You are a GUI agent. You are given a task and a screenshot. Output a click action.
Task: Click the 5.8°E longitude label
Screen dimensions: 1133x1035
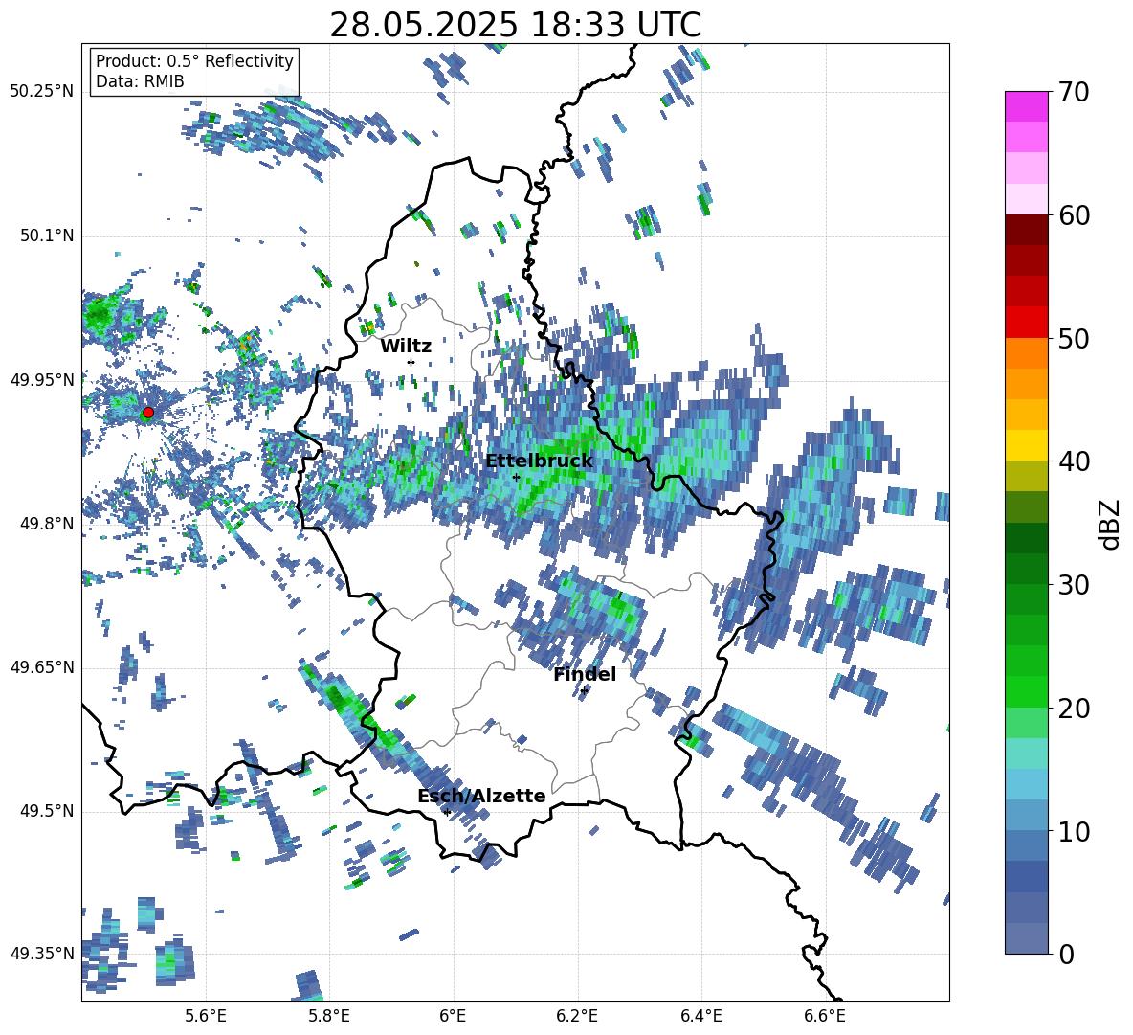tap(329, 1016)
